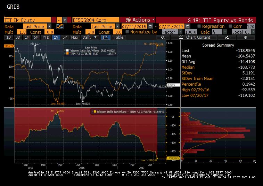Select the YTD range tab
This screenshot has width=263, height=186.
click(46, 37)
